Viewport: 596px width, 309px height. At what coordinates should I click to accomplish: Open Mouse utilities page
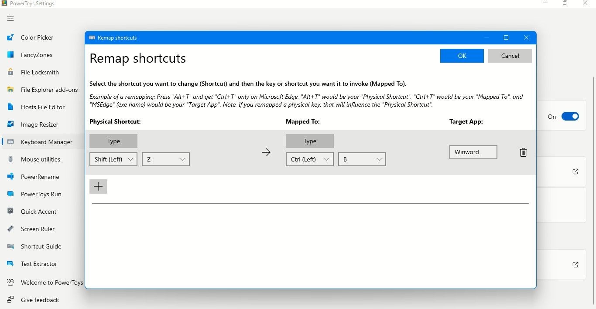click(x=41, y=159)
